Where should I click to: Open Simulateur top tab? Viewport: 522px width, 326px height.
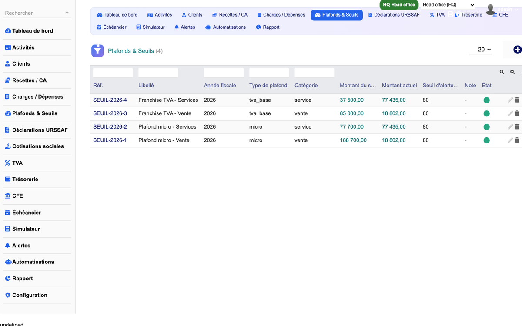(150, 27)
